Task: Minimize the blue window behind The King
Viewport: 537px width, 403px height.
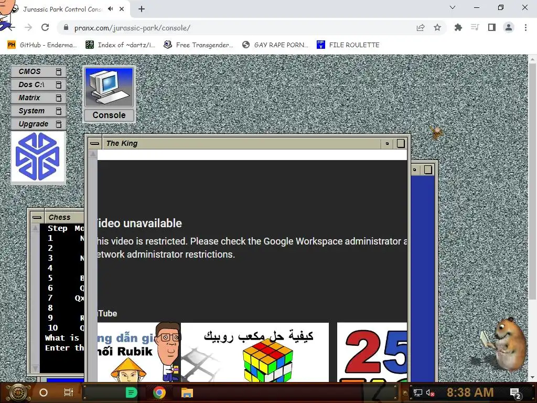Action: pos(415,169)
